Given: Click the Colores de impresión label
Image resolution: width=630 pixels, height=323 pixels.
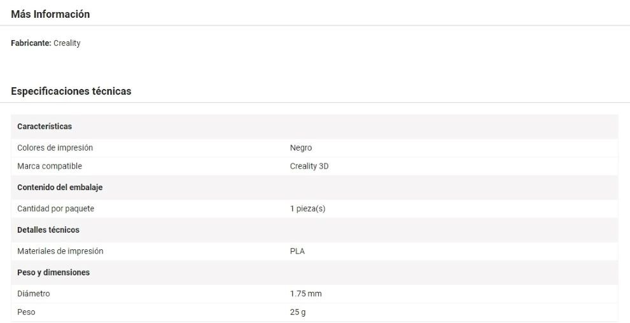Looking at the screenshot, I should pos(55,148).
